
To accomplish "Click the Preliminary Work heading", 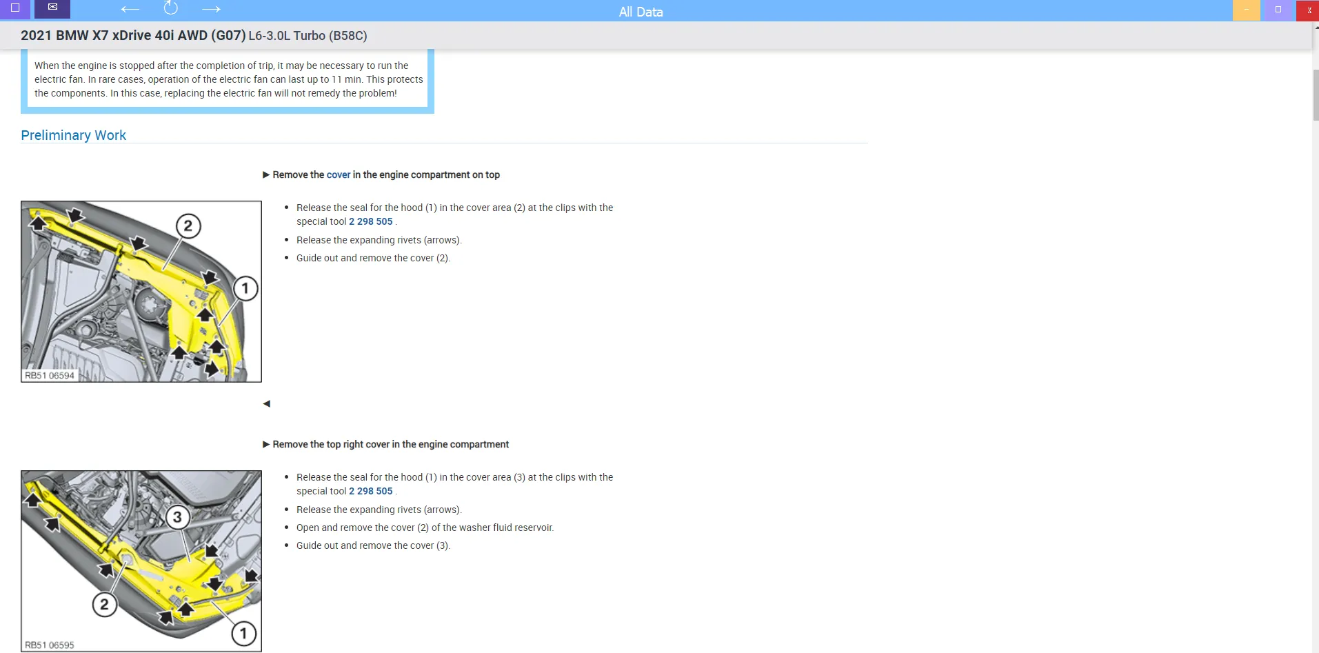I will coord(73,135).
